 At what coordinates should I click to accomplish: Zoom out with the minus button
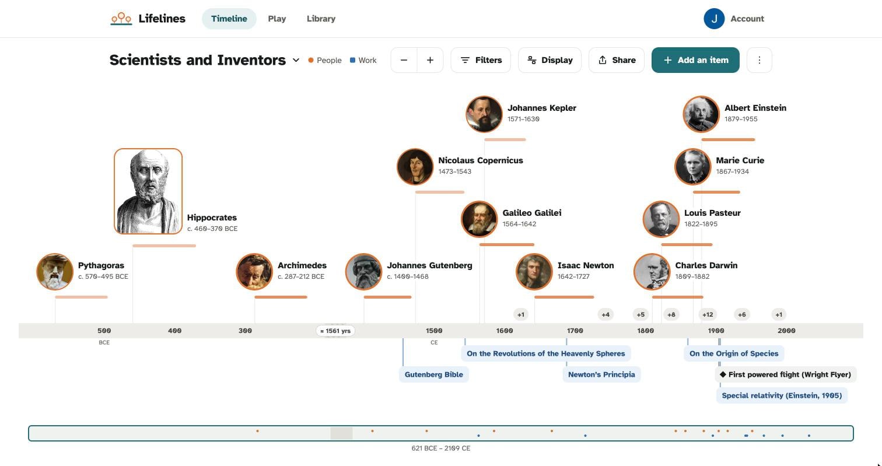pyautogui.click(x=404, y=60)
